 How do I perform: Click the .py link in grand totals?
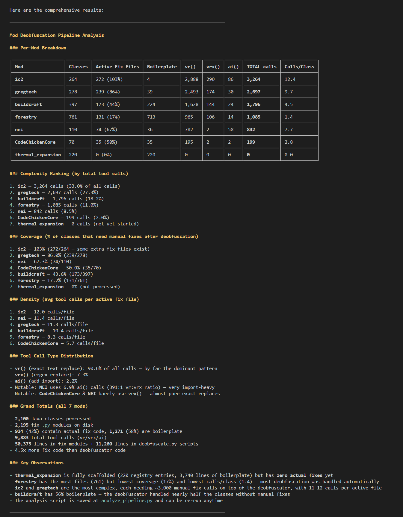point(46,425)
